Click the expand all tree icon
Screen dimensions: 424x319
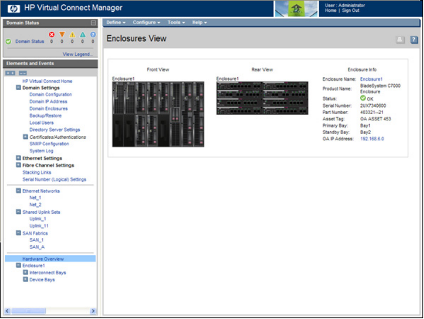pyautogui.click(x=10, y=73)
